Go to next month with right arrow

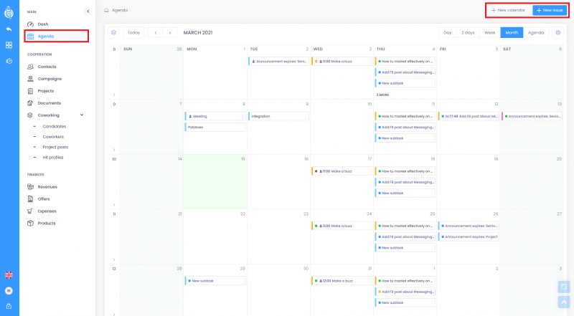[x=170, y=32]
